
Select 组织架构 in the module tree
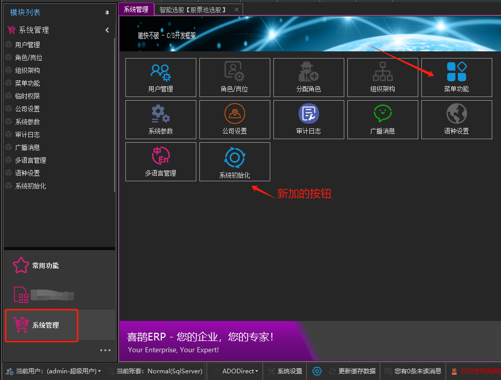tap(27, 70)
